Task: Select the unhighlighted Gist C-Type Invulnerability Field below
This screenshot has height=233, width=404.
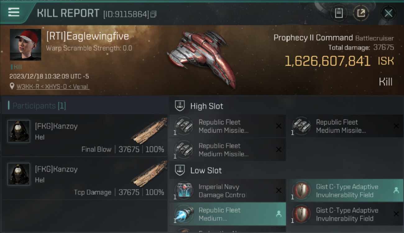Action: 345,214
